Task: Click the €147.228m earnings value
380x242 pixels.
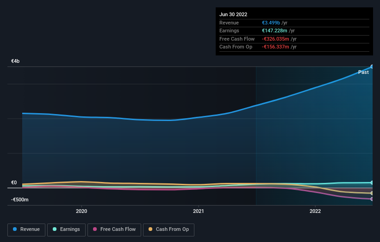Action: (x=274, y=30)
